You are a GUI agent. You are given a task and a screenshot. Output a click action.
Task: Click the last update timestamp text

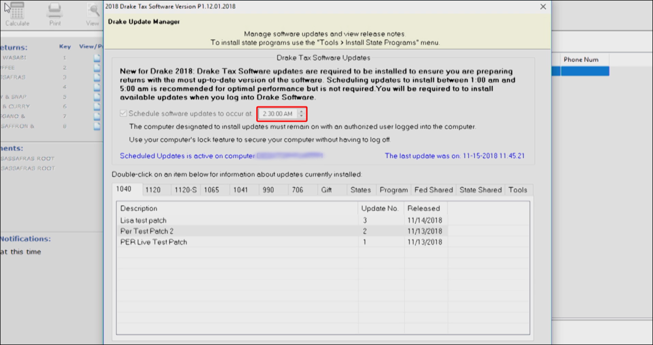click(455, 156)
